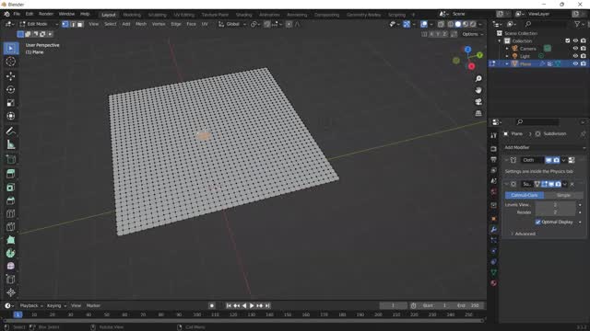Switch to vertex select mode
The width and height of the screenshot is (590, 331).
click(65, 24)
